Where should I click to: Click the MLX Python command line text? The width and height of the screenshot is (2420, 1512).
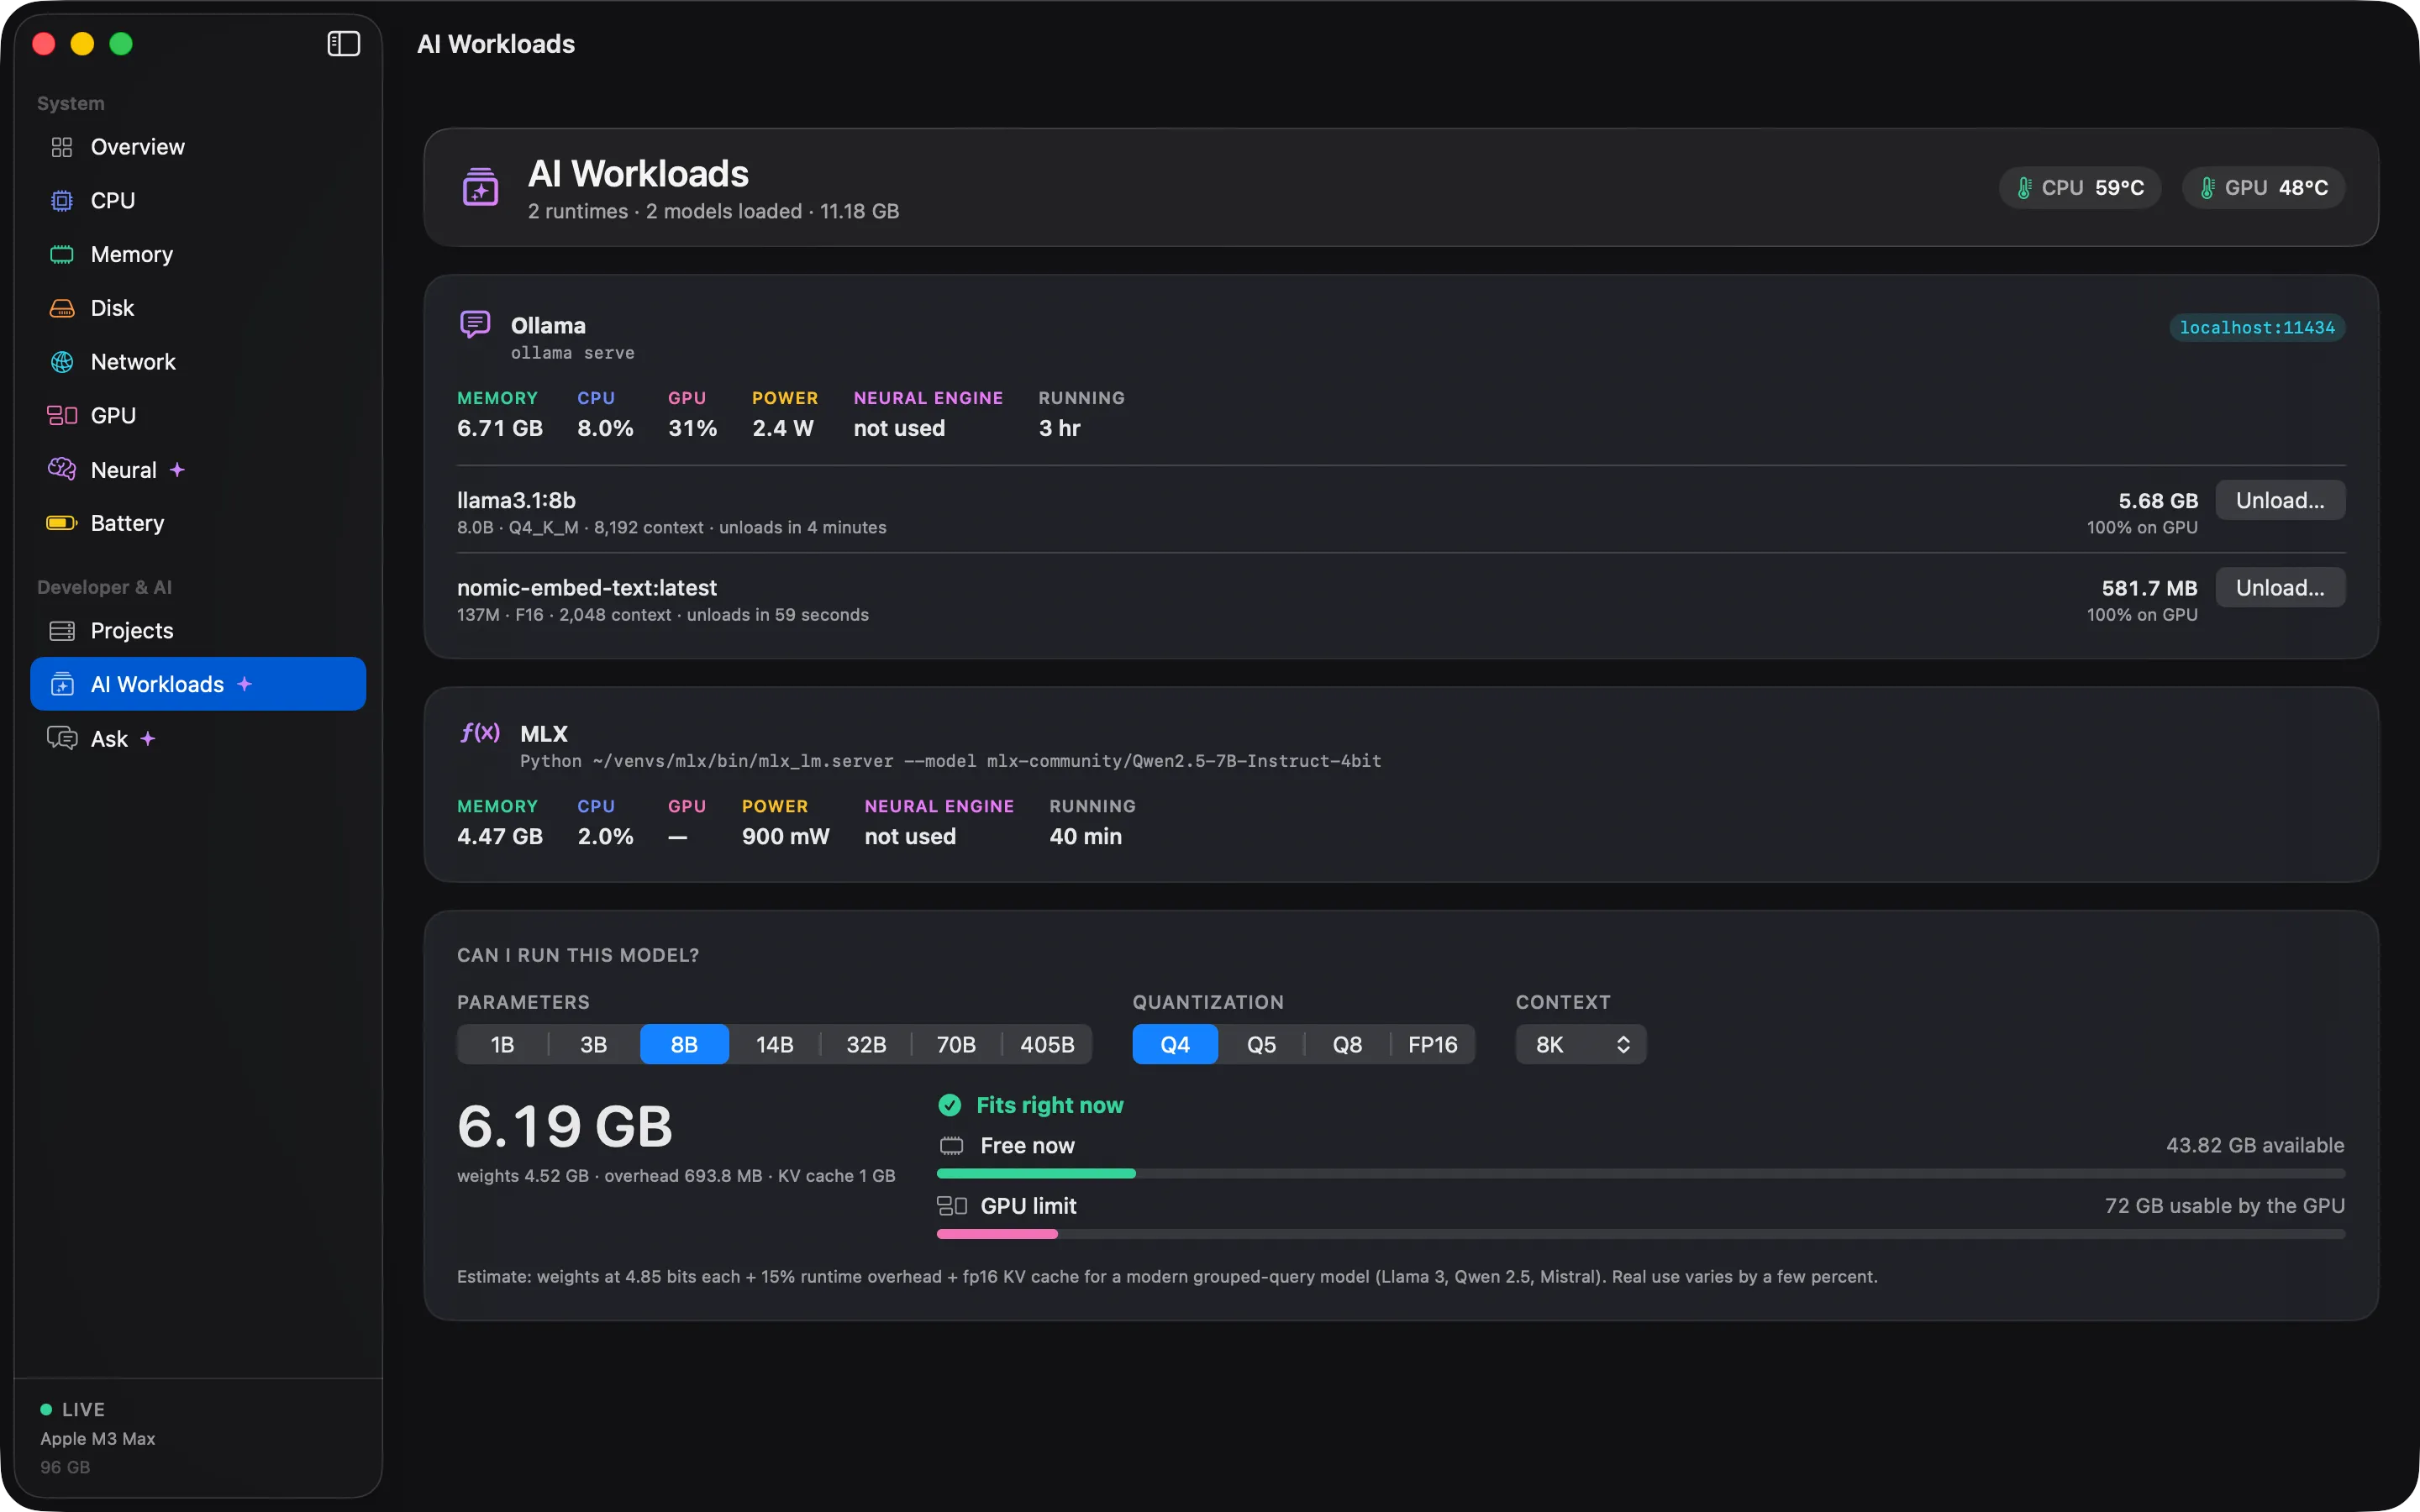click(x=950, y=761)
